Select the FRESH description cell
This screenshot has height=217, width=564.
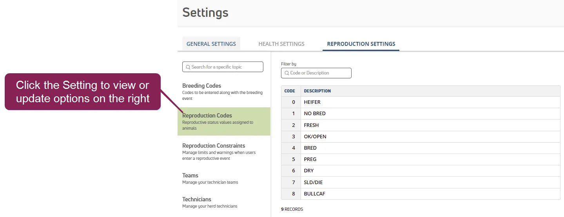[x=430, y=125]
